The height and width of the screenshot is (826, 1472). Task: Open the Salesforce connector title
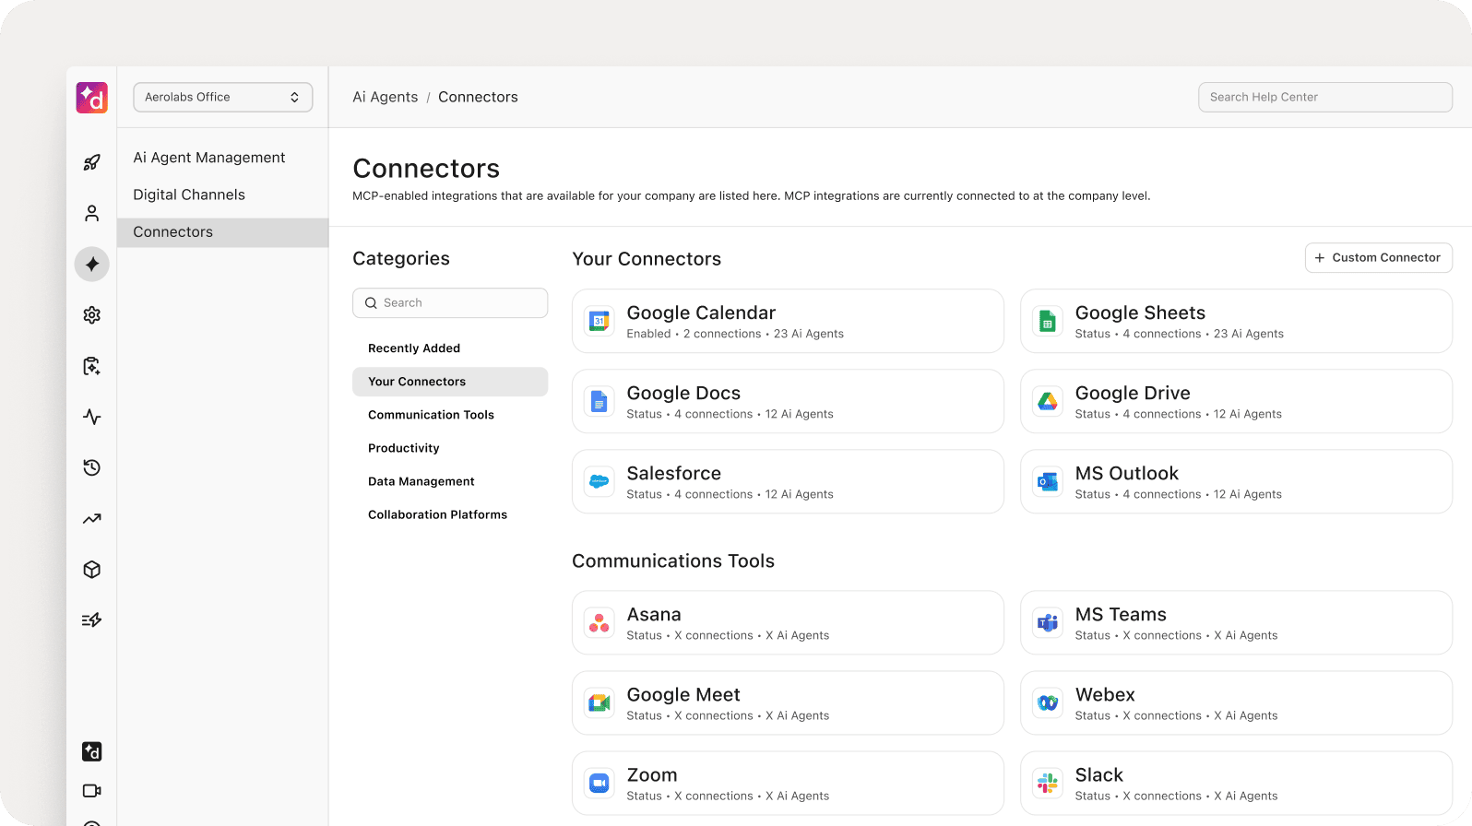674,474
